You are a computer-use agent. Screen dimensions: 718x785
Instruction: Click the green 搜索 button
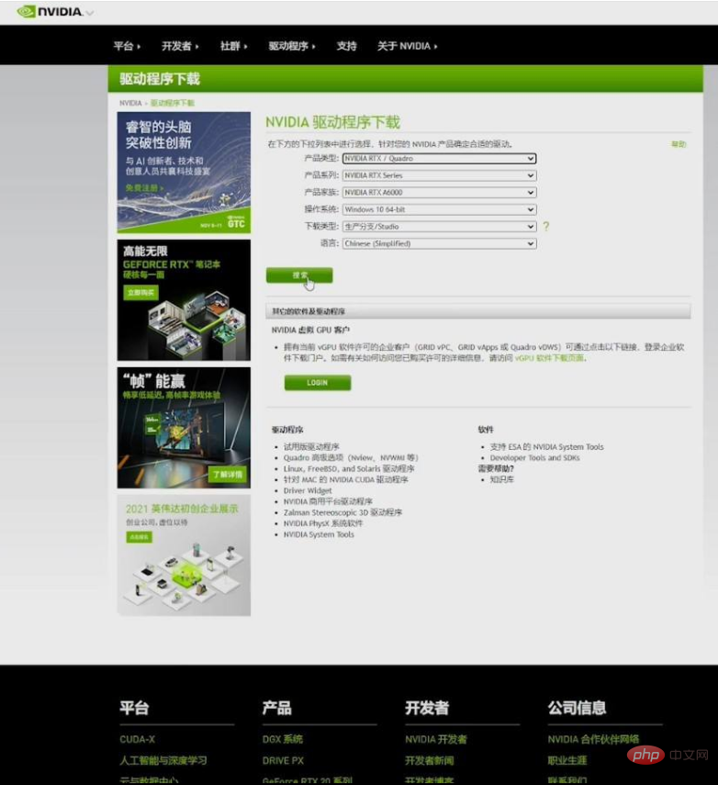click(x=299, y=275)
